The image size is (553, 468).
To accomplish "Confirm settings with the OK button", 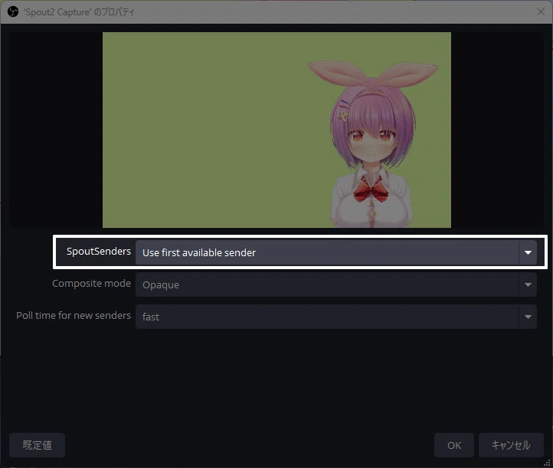I will (x=454, y=445).
